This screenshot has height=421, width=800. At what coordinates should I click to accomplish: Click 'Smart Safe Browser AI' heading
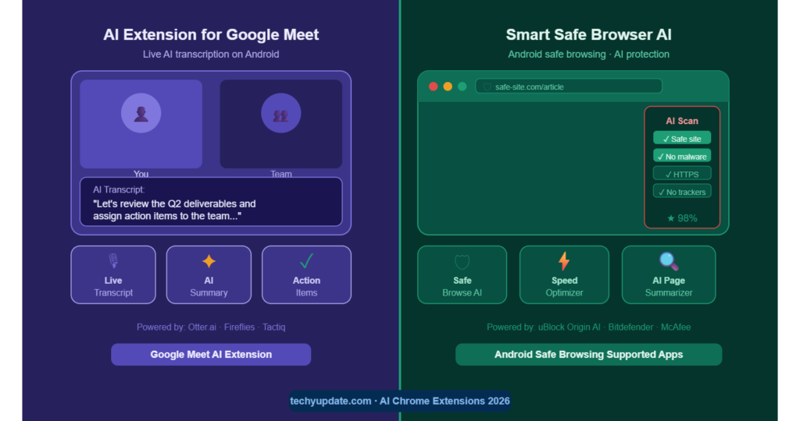point(588,34)
